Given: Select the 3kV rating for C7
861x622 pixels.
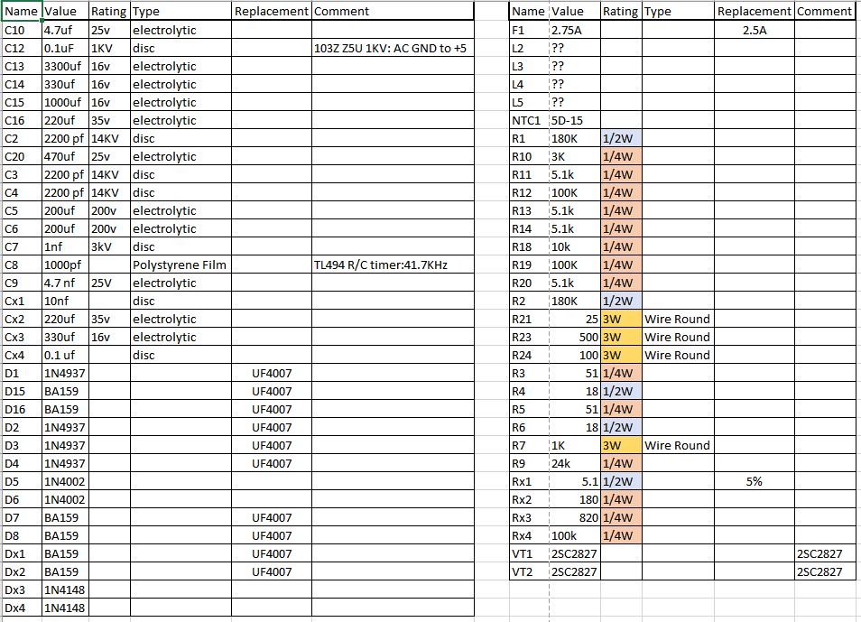Looking at the screenshot, I should (109, 246).
